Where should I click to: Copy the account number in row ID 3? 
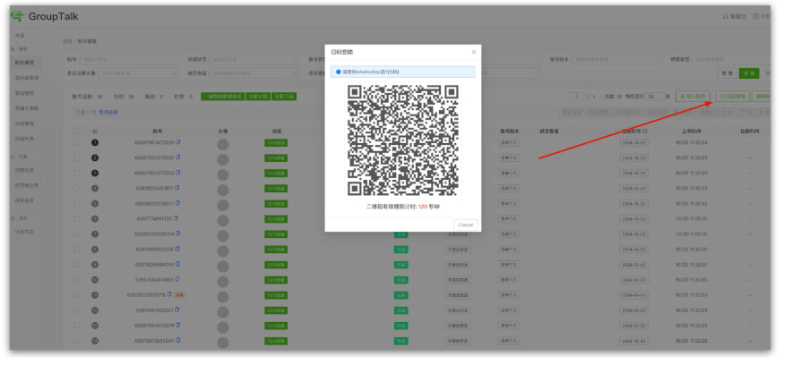(x=177, y=173)
